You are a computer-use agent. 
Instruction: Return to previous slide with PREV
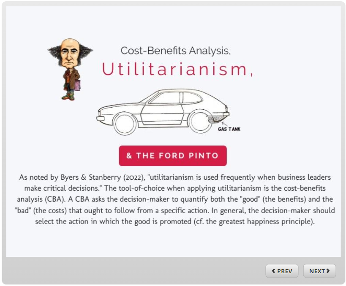(x=282, y=271)
